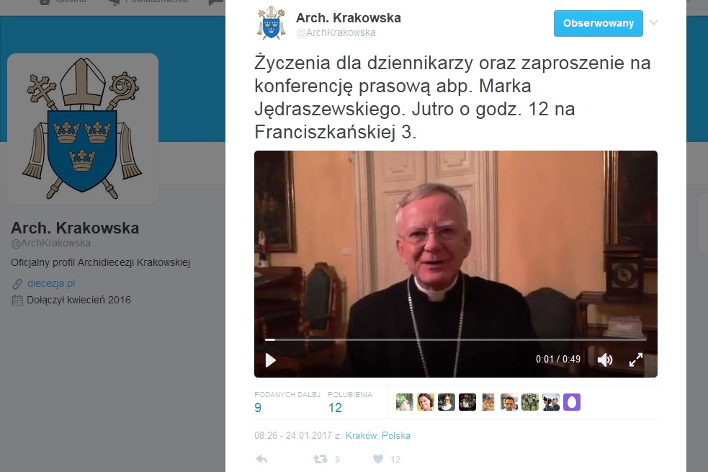Open large profile coat-of-arms picture
The height and width of the screenshot is (472, 708).
pos(83,129)
